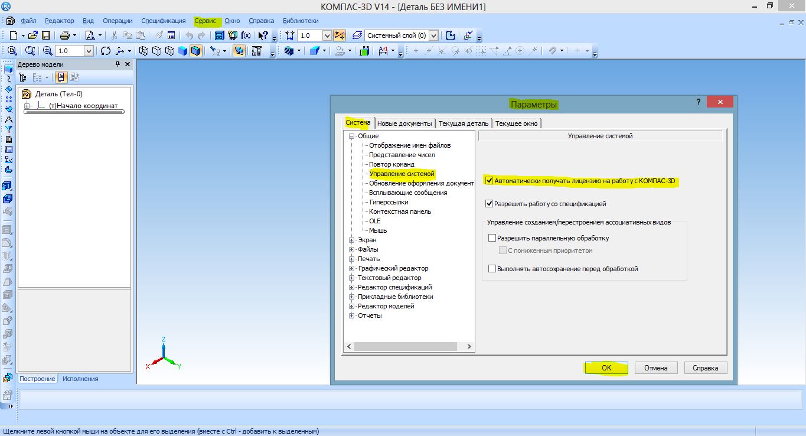Screen dimensions: 806x436
Task: Activate the context help cursor icon
Action: point(263,35)
